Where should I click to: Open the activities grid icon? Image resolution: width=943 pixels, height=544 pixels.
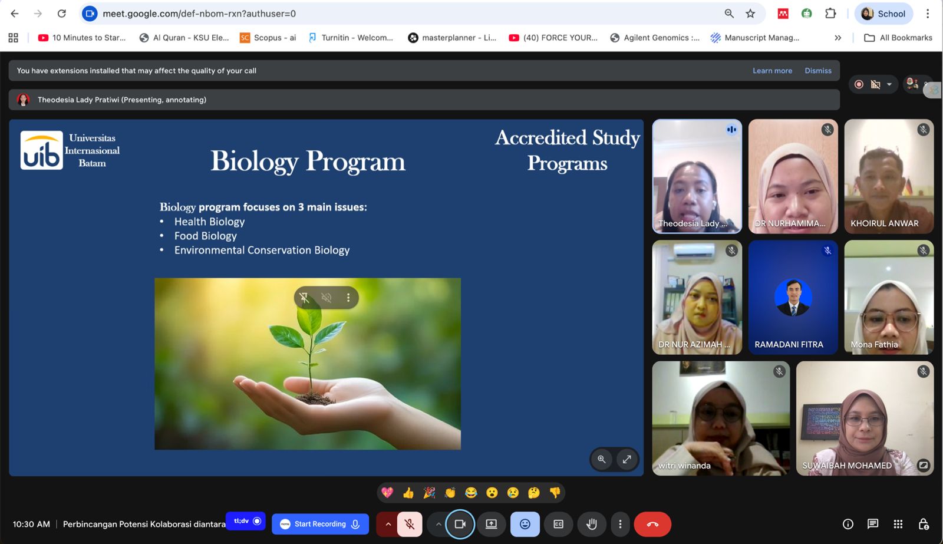click(898, 524)
